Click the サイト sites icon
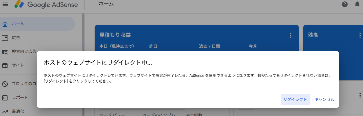Image resolution: width=363 pixels, height=116 pixels. (5, 66)
